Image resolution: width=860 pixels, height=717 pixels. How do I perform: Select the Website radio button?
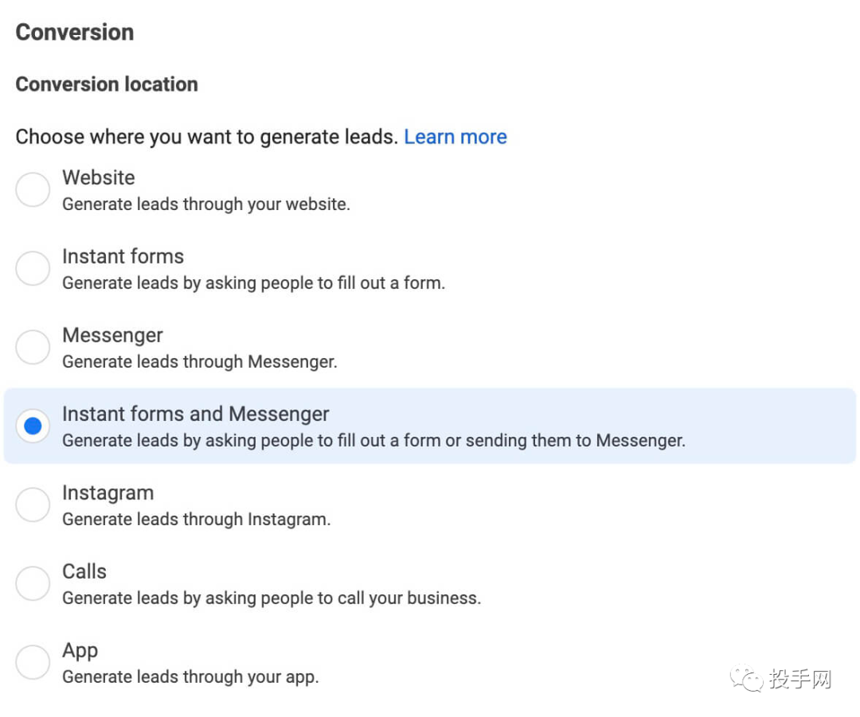[33, 190]
